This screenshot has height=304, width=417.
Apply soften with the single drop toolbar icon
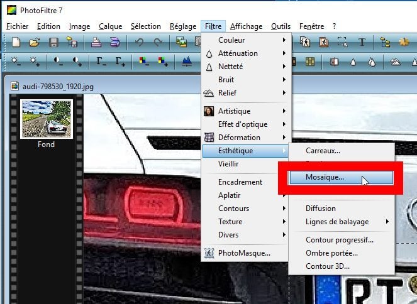pyautogui.click(x=353, y=62)
